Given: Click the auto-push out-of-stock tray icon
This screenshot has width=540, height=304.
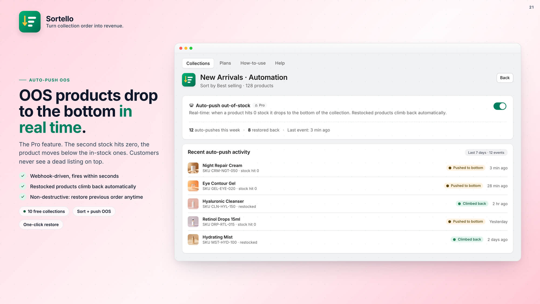Looking at the screenshot, I should [191, 105].
